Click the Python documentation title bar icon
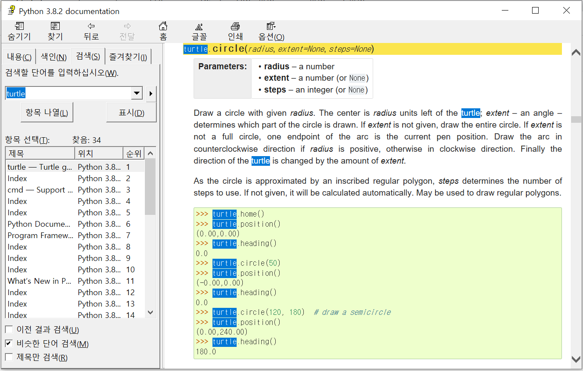 coord(11,11)
